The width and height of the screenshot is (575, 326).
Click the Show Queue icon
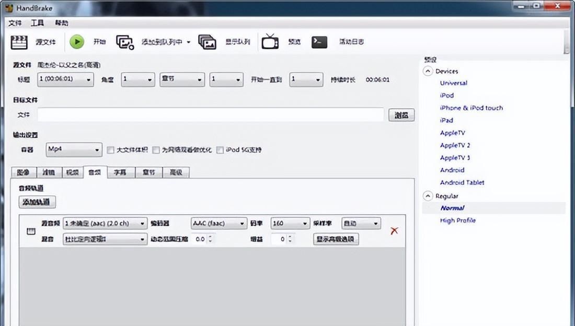207,42
